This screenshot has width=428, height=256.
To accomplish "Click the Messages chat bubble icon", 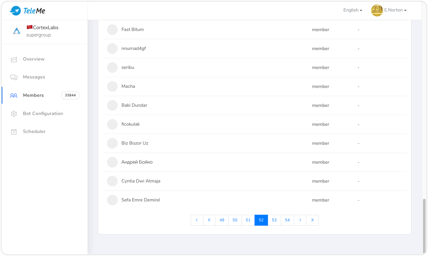I will [14, 77].
